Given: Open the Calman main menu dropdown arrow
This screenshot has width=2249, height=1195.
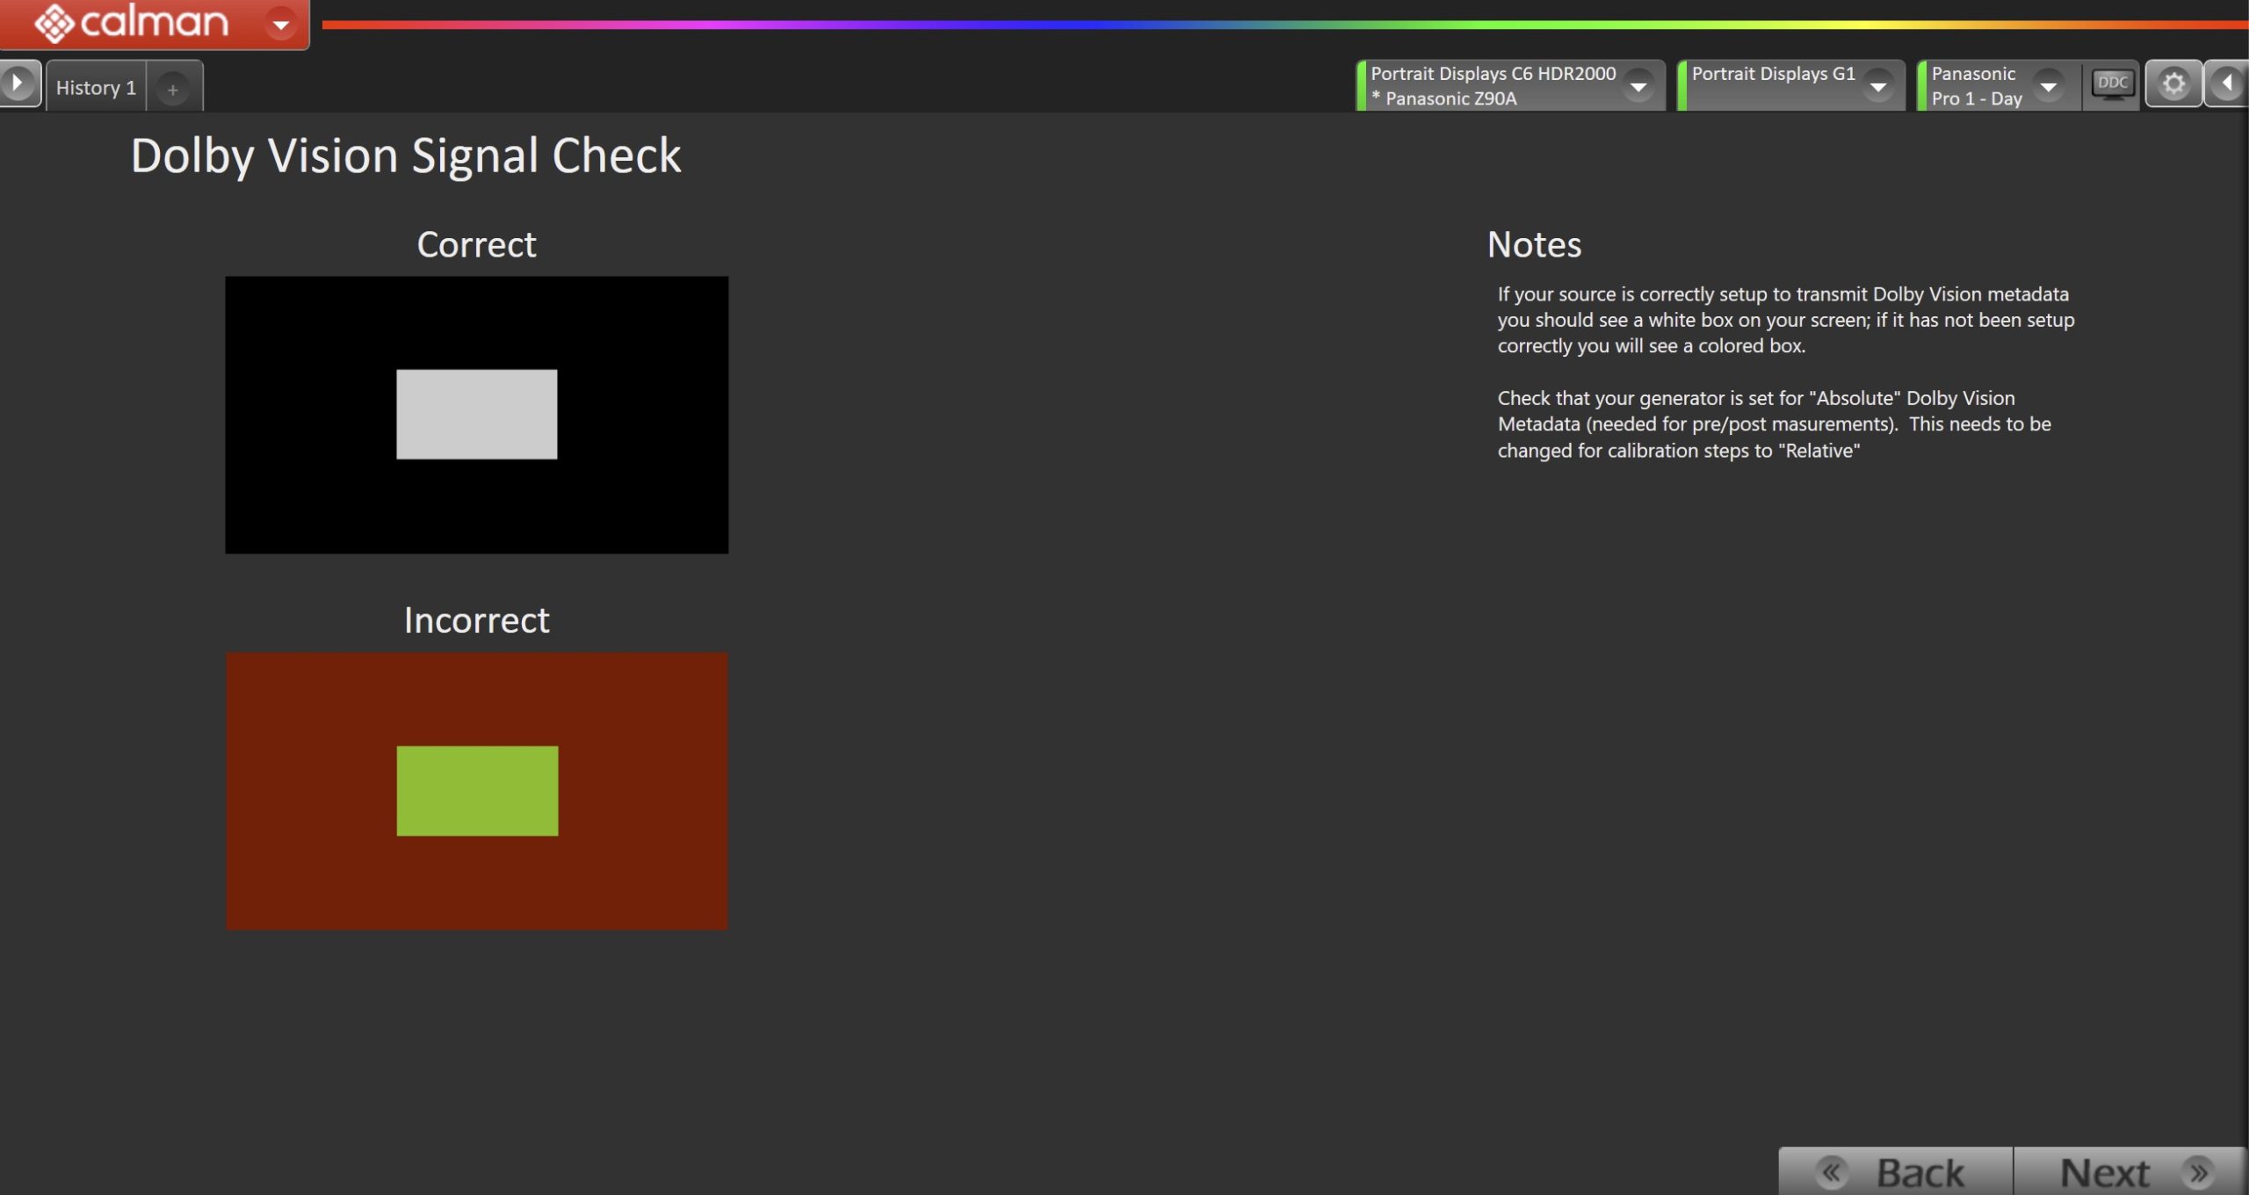Looking at the screenshot, I should pyautogui.click(x=281, y=24).
